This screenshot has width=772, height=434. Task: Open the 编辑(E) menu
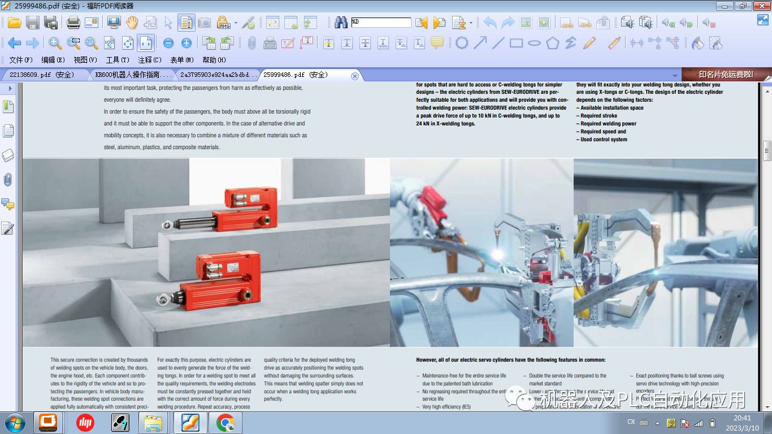[53, 60]
